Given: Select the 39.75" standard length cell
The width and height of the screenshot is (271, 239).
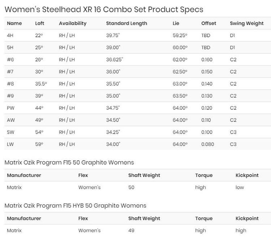Looking at the screenshot, I should [113, 35].
